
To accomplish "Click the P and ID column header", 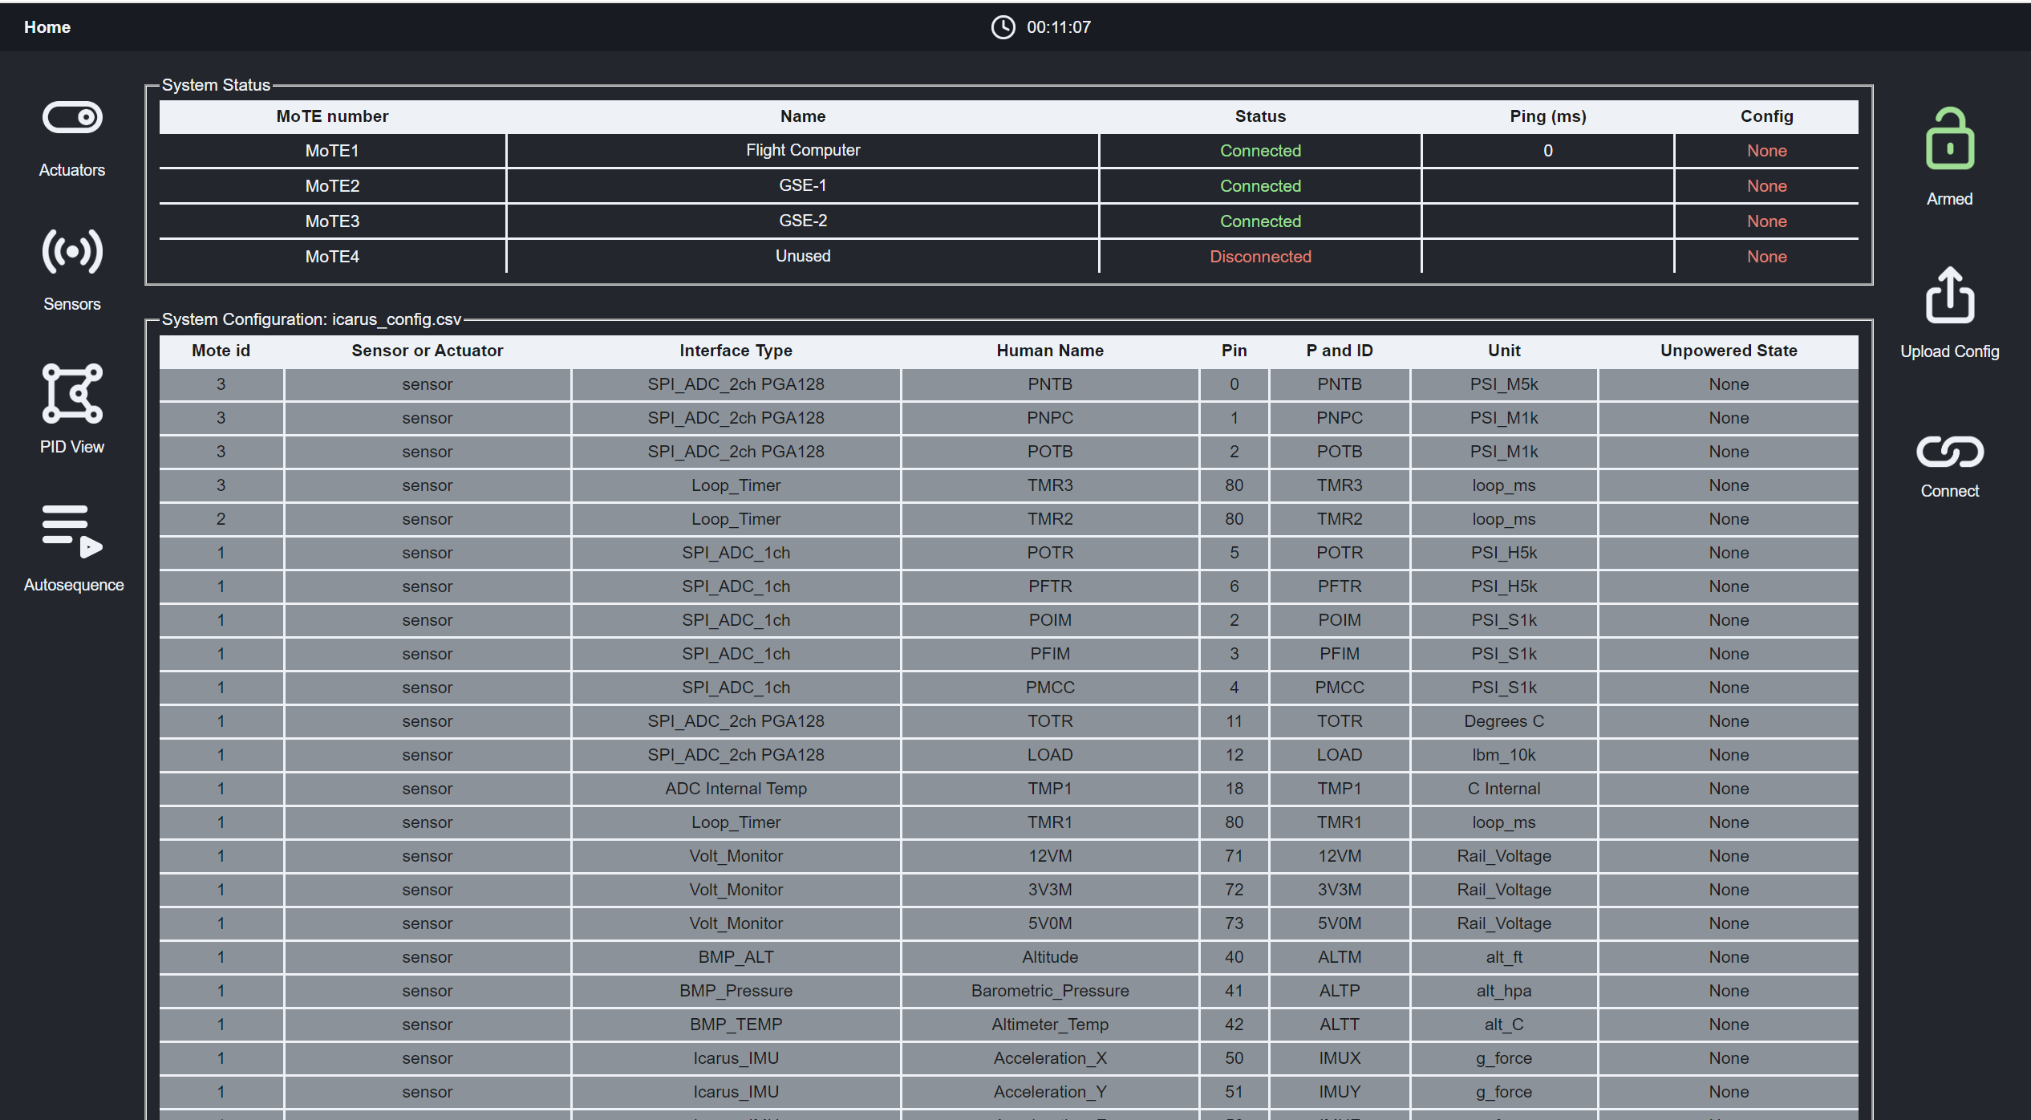I will (x=1340, y=351).
